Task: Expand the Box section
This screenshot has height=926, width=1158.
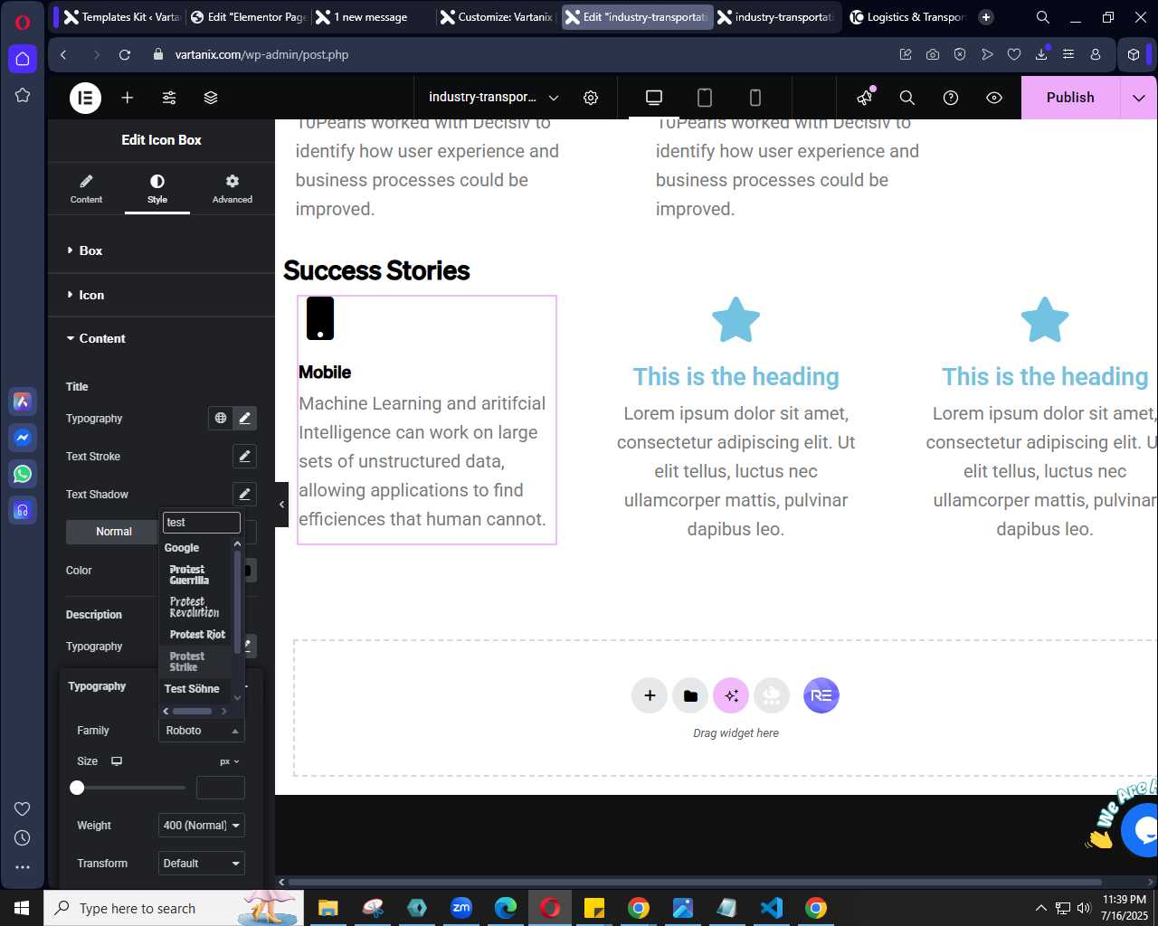Action: coord(161,250)
